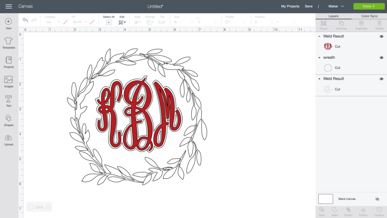Create a New project from sidebar
The width and height of the screenshot is (387, 218).
8,24
